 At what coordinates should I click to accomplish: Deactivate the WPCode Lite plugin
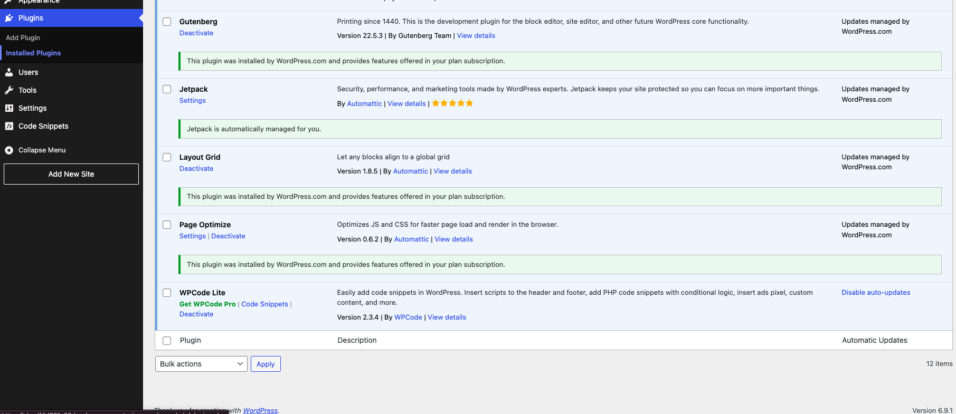[x=196, y=314]
